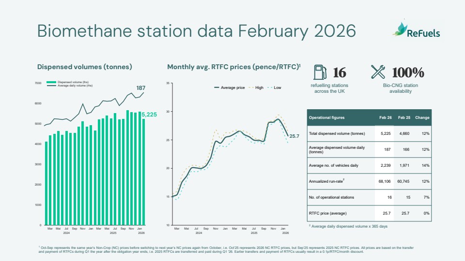Click the Change column header

pos(422,117)
